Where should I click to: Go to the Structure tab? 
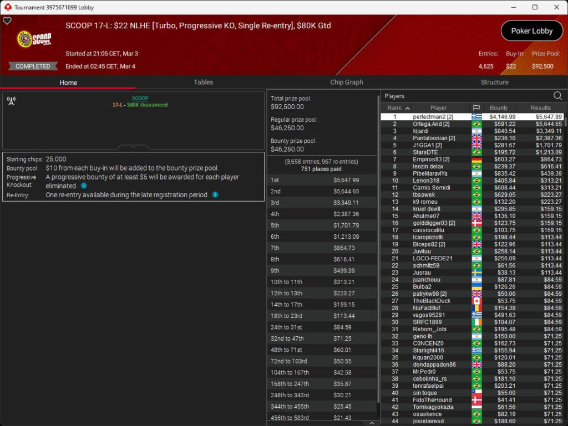pos(494,82)
